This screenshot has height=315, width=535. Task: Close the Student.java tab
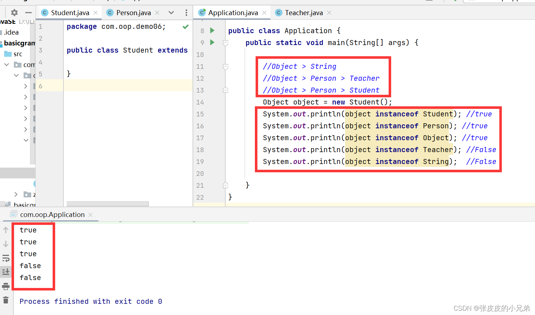(x=96, y=13)
